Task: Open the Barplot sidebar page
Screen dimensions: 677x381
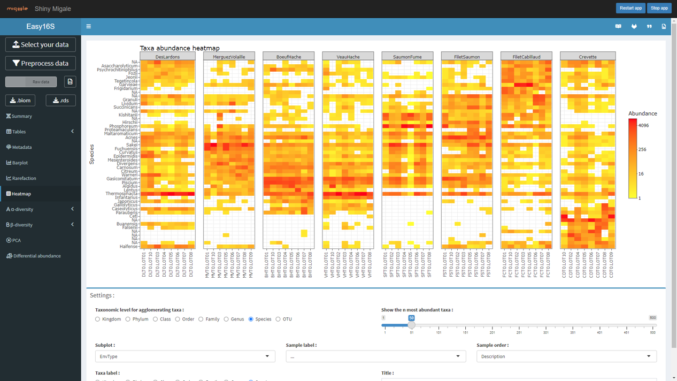Action: click(x=20, y=163)
